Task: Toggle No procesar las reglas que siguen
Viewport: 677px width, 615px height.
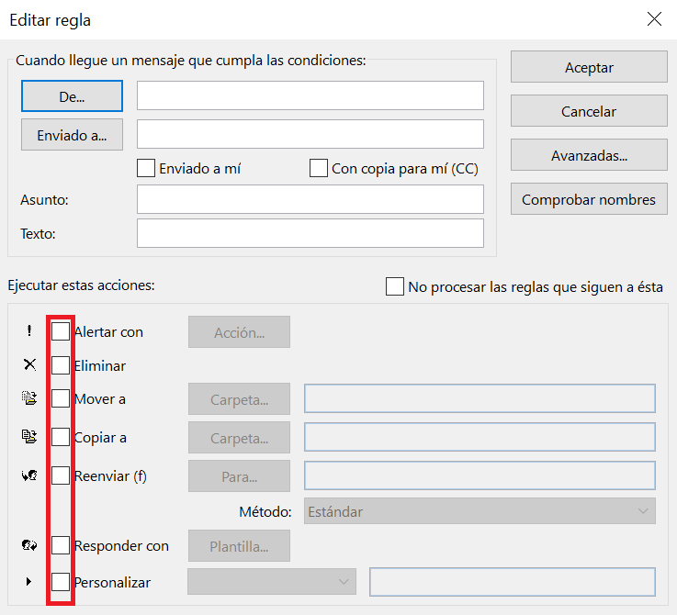Action: (x=395, y=286)
